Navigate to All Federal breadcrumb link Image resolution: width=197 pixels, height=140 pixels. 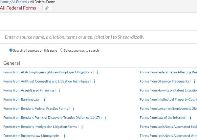click(x=19, y=2)
